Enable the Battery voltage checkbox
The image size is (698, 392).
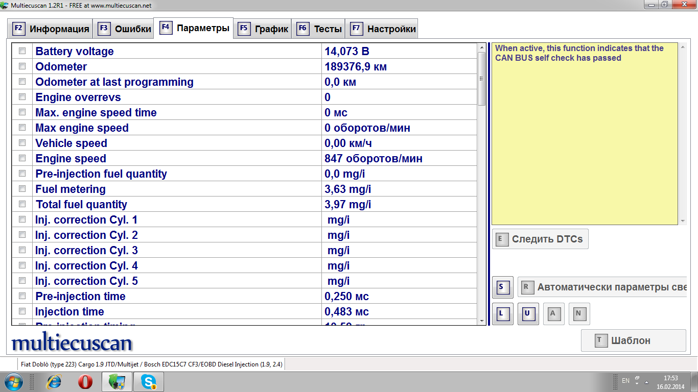click(x=22, y=51)
